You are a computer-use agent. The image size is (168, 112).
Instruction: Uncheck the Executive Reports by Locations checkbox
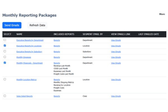5,46
